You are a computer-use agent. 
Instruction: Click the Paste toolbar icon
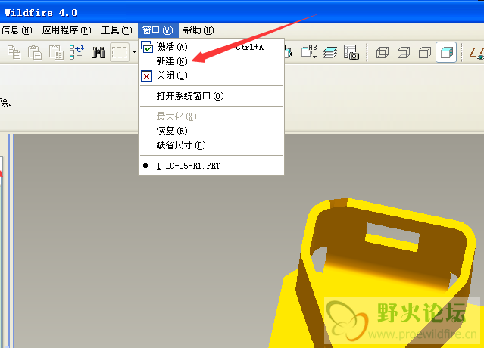pos(35,52)
